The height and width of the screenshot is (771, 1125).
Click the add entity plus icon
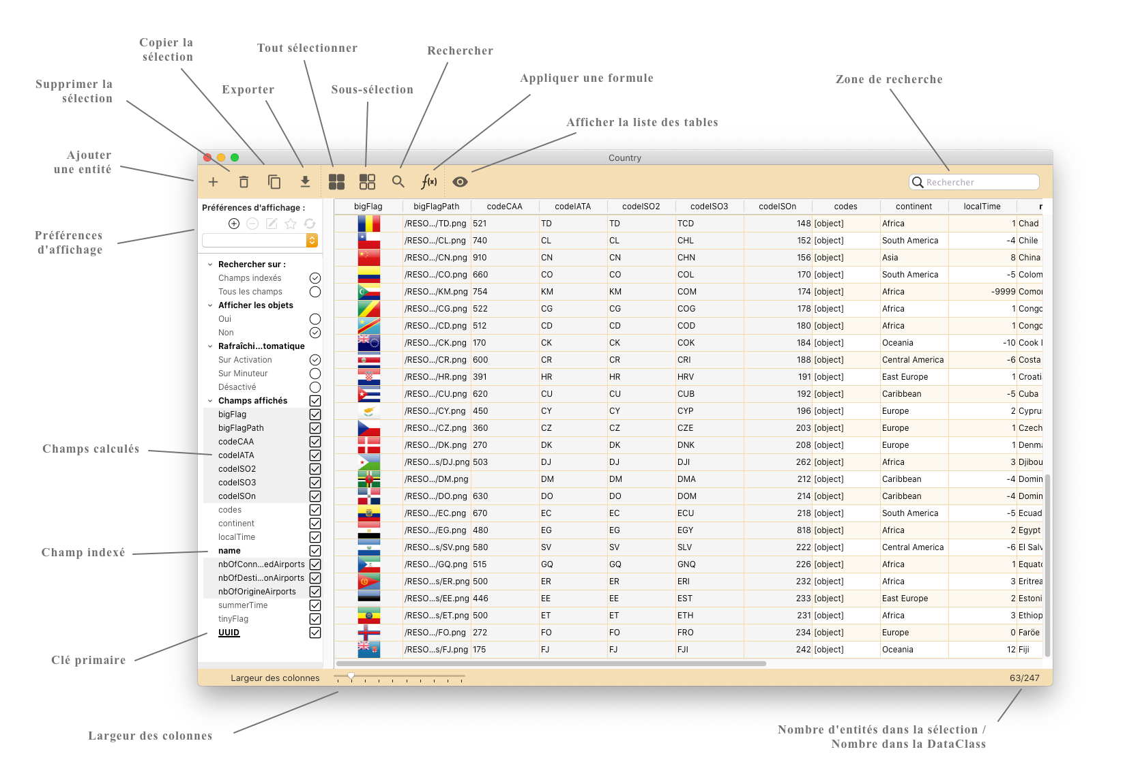[x=213, y=182]
